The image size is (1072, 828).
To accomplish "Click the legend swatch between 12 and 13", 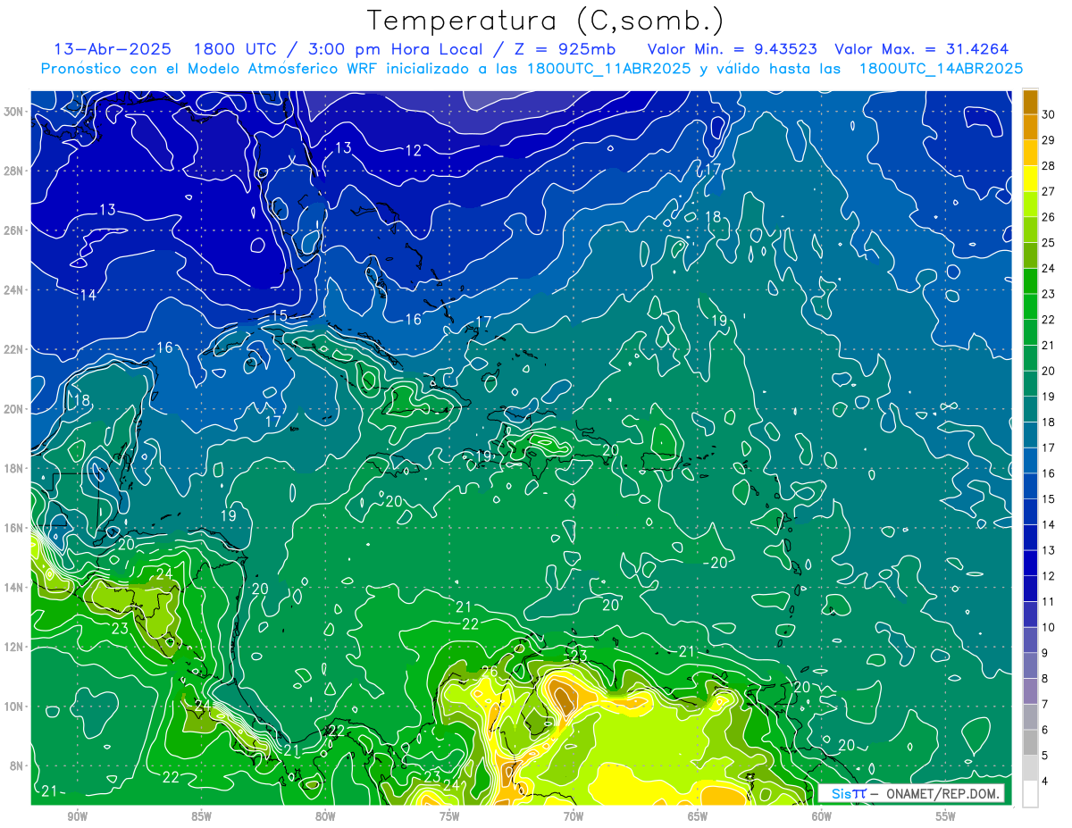I will click(1030, 564).
